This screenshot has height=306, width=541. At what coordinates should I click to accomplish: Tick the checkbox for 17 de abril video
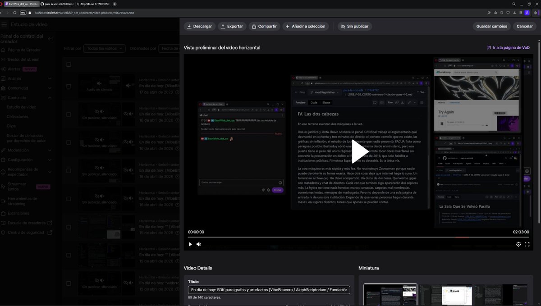pos(69,86)
